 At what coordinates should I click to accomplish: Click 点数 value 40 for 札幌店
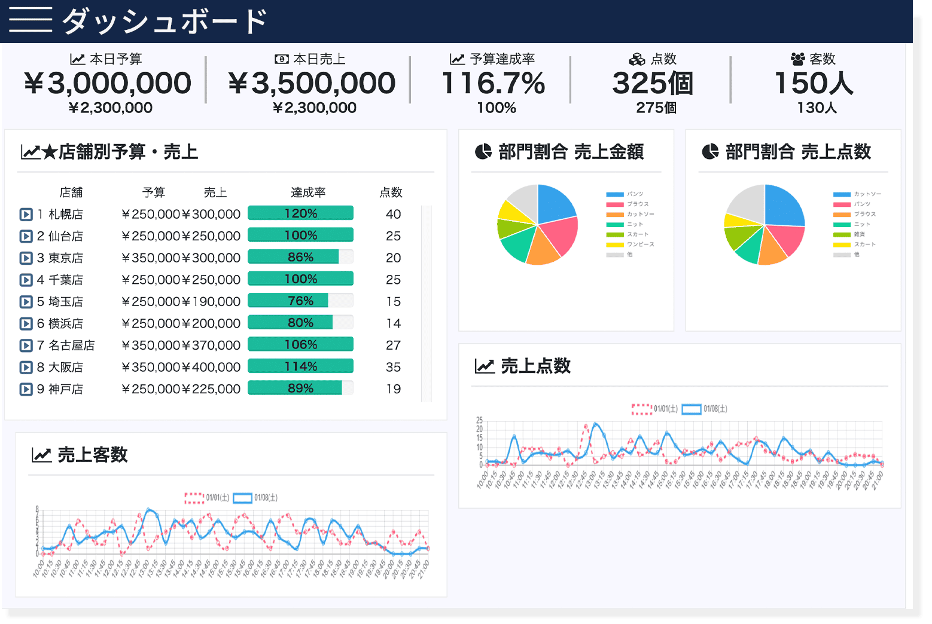393,215
